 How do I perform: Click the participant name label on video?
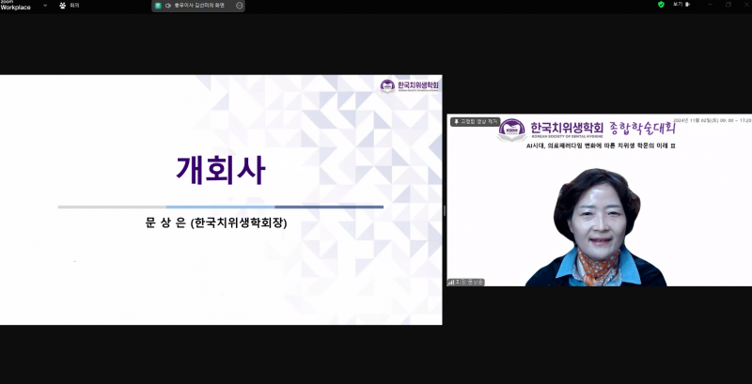[x=475, y=281]
